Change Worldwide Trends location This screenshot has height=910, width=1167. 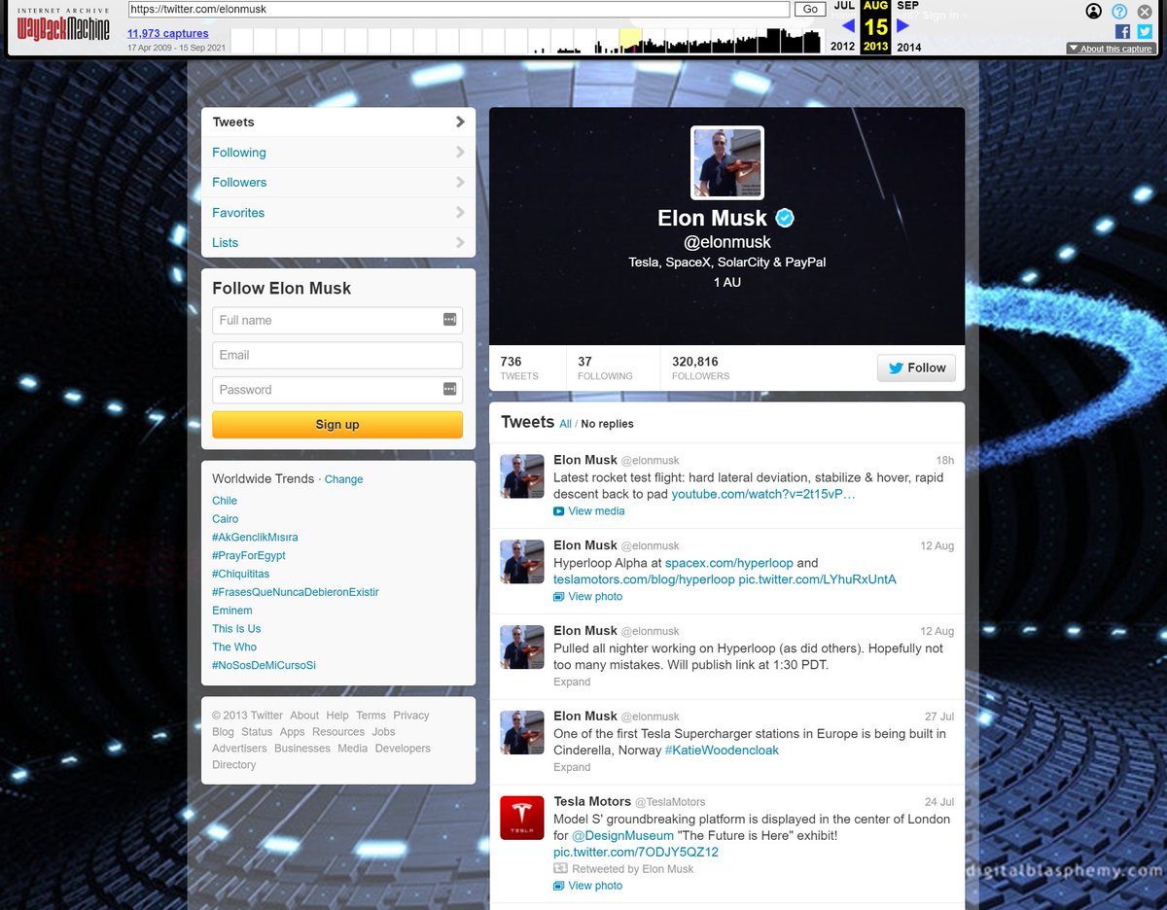343,479
